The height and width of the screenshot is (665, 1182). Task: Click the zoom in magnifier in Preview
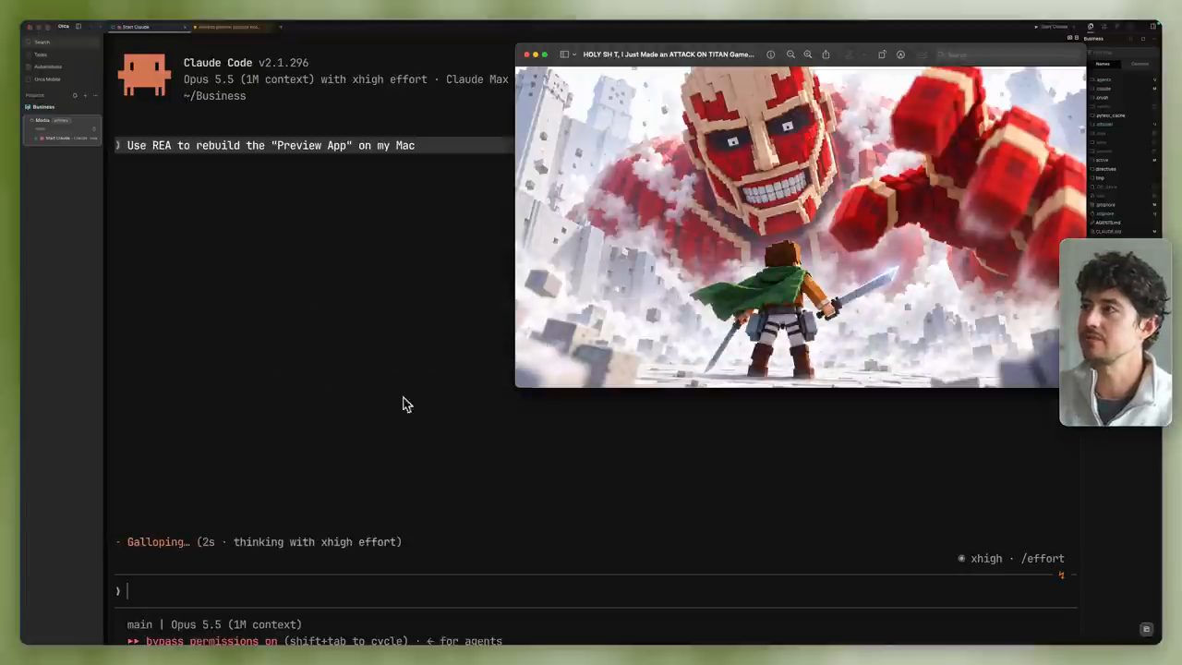click(x=808, y=54)
